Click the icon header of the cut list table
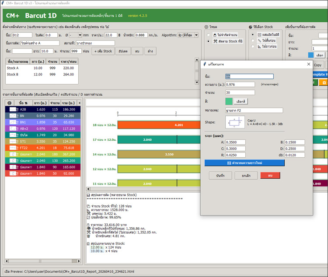328x277 pixels. click(x=10, y=102)
